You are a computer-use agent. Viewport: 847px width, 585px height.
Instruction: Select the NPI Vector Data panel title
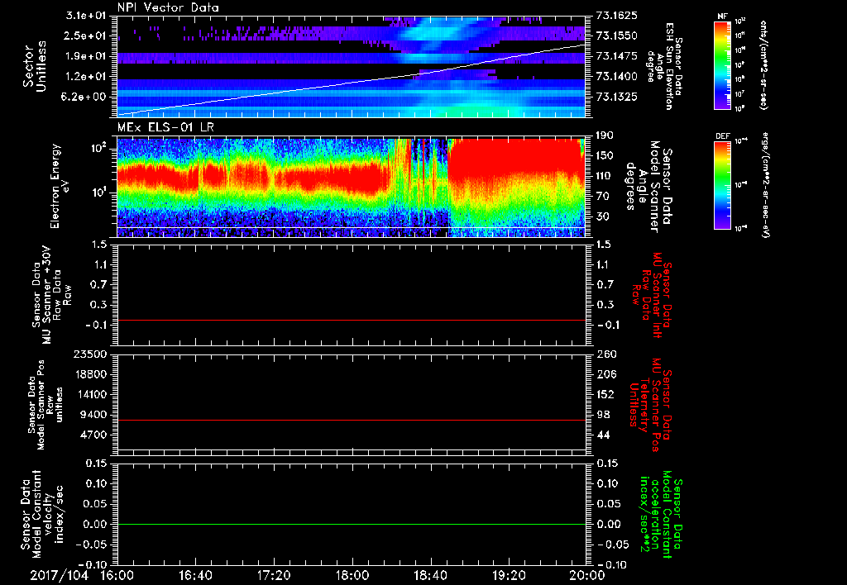click(168, 7)
